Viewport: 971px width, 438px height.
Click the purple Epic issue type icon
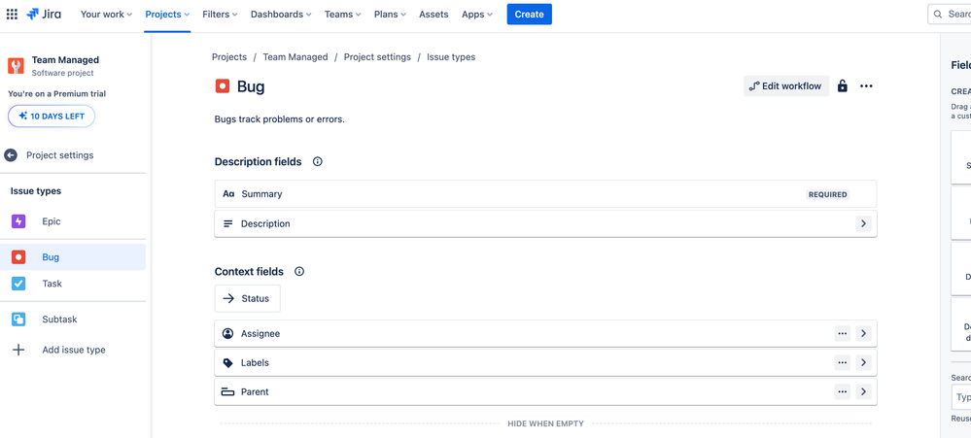[18, 221]
